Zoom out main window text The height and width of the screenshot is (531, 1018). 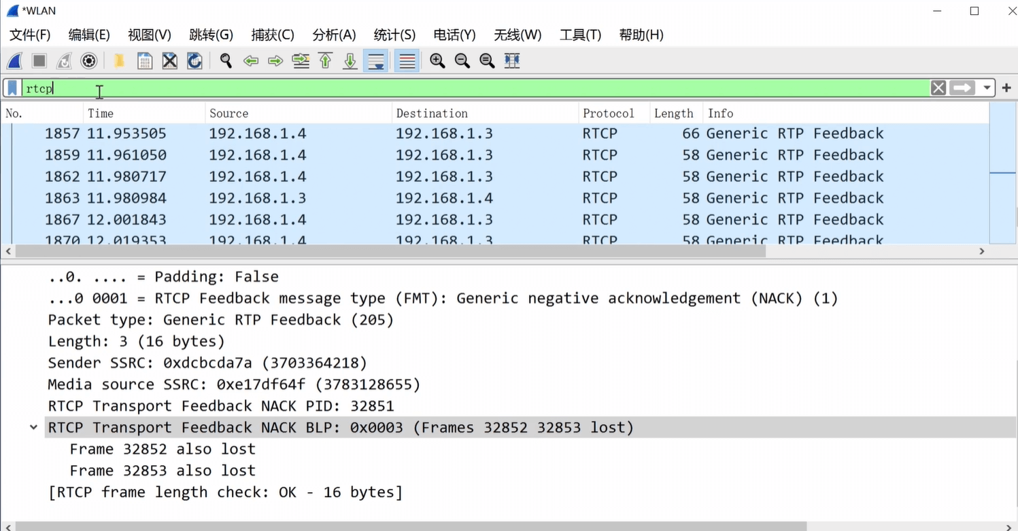click(x=462, y=61)
